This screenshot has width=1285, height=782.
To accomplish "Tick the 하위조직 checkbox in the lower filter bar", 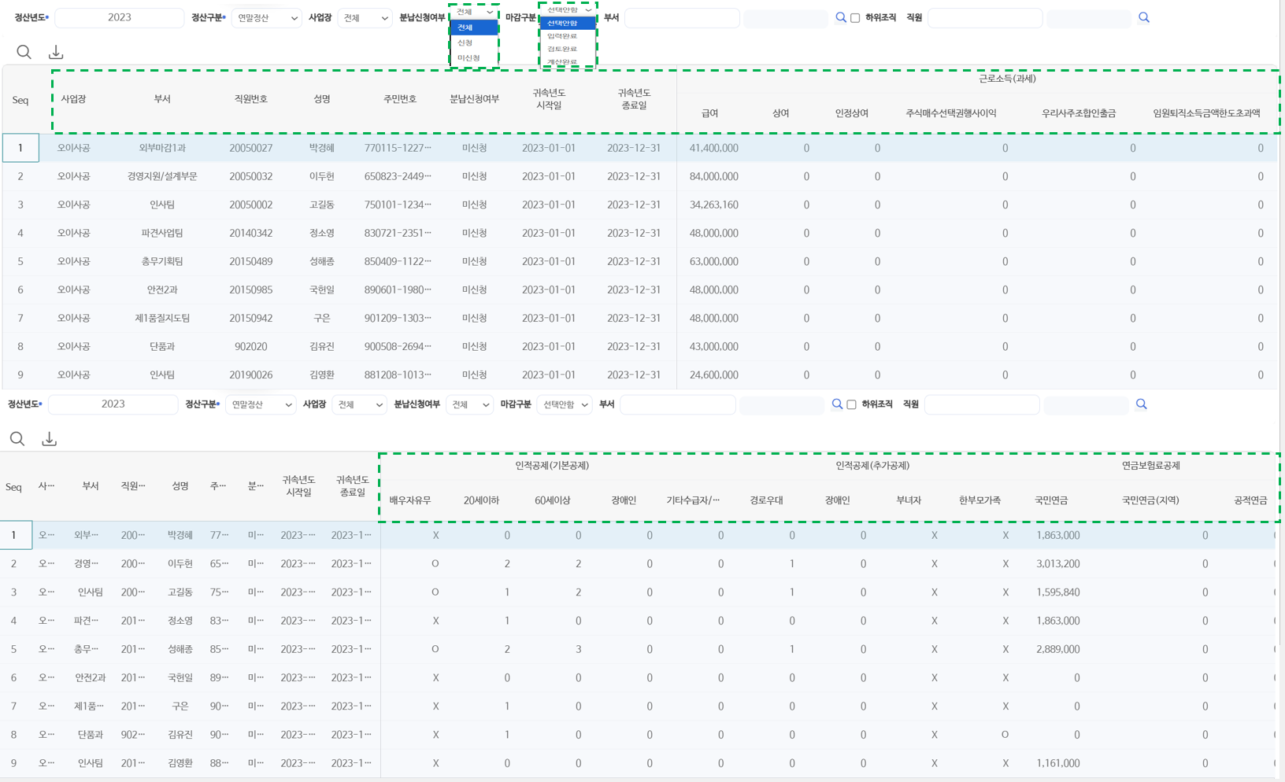I will pos(851,405).
